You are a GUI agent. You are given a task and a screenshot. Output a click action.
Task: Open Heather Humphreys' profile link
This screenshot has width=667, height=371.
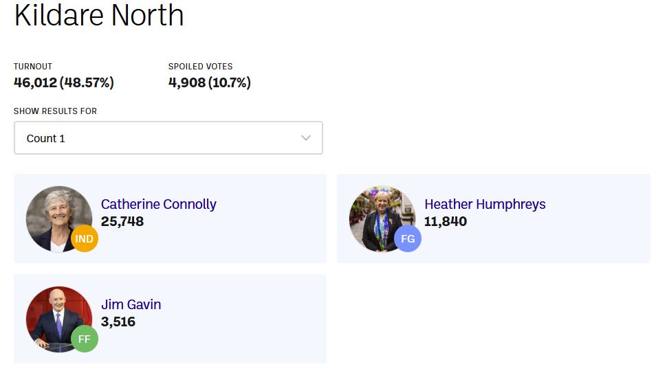point(485,205)
